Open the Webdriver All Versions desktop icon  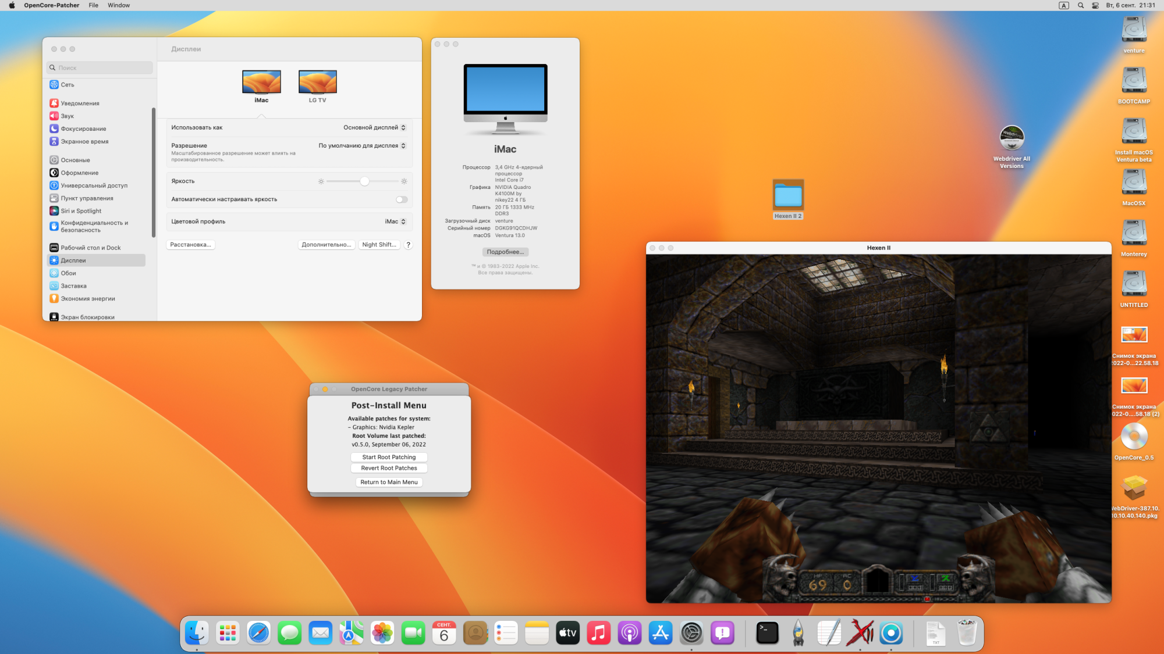1012,138
